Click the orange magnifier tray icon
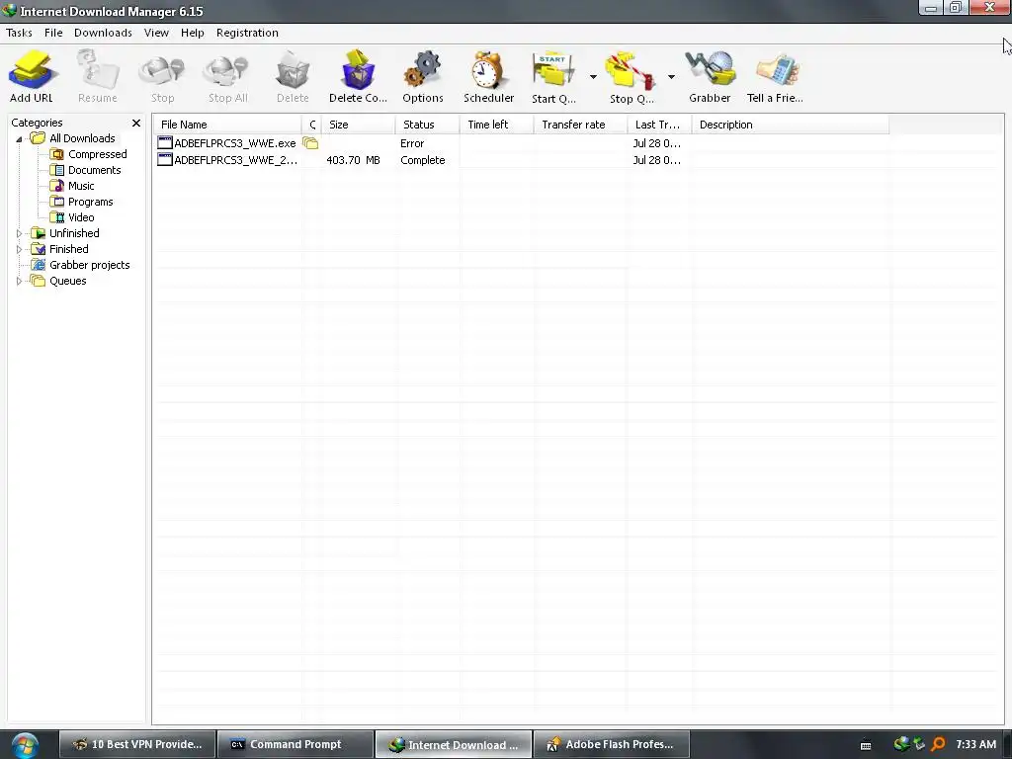1012x759 pixels. (x=939, y=744)
